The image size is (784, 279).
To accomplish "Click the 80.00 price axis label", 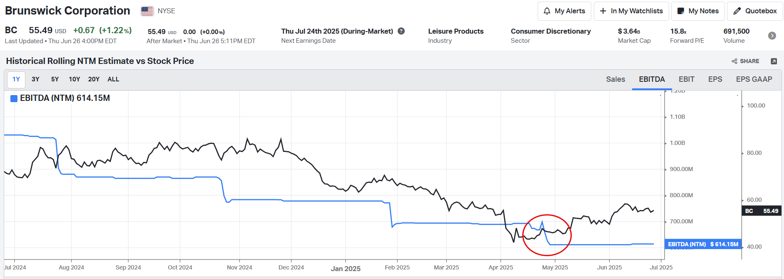I will 754,153.
